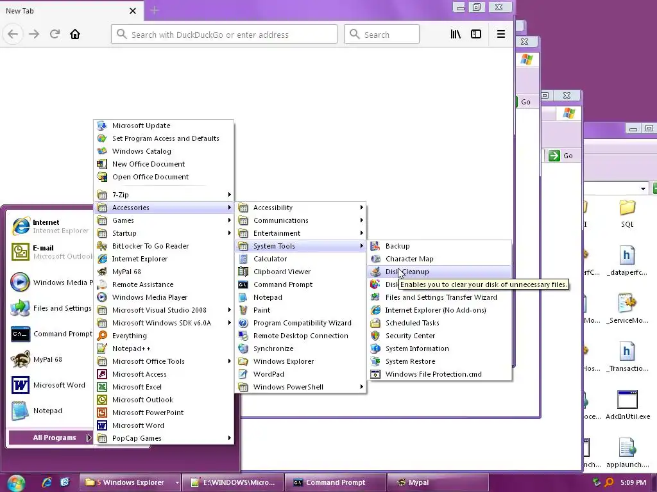Viewport: 657px width, 492px height.
Task: Open System Information icon
Action: click(x=375, y=348)
